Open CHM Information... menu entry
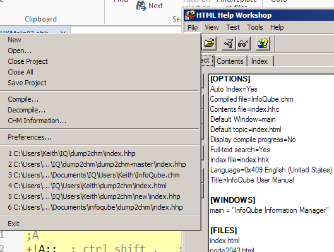The width and height of the screenshot is (334, 252). [x=100, y=121]
